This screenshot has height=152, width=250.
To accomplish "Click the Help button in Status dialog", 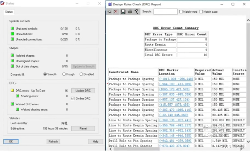I will pos(95,141).
